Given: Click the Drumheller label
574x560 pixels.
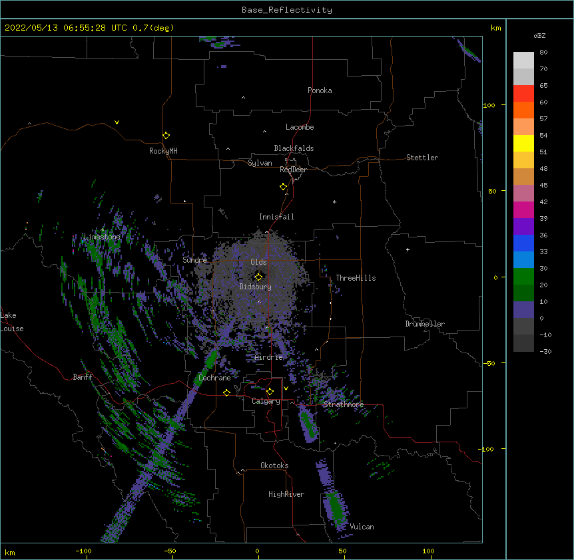Looking at the screenshot, I should pyautogui.click(x=425, y=324).
